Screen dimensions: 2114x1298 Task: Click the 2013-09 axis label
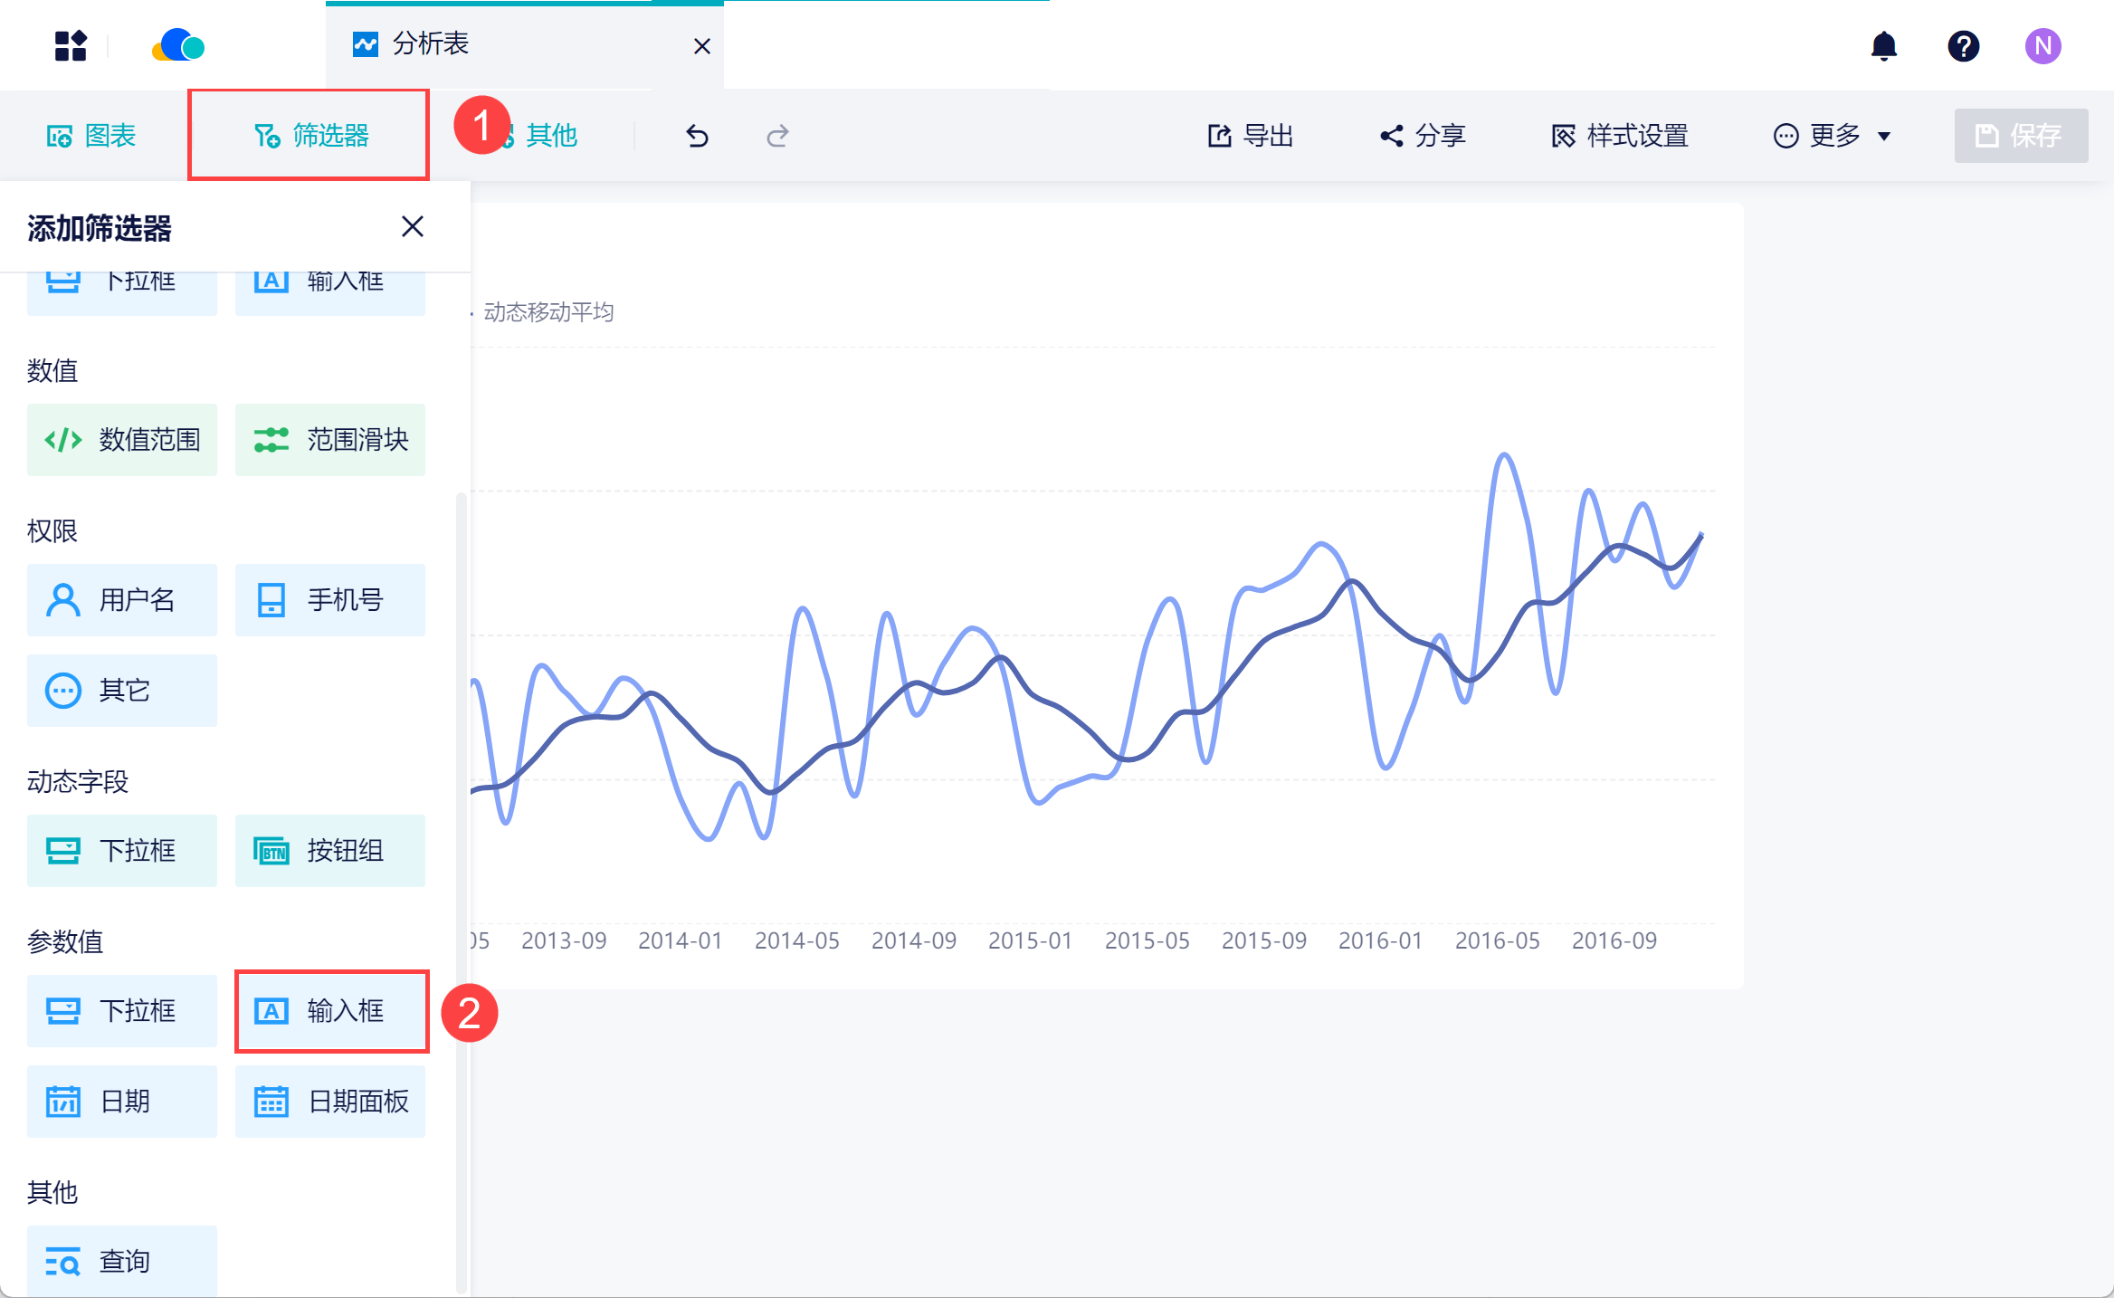coord(564,941)
